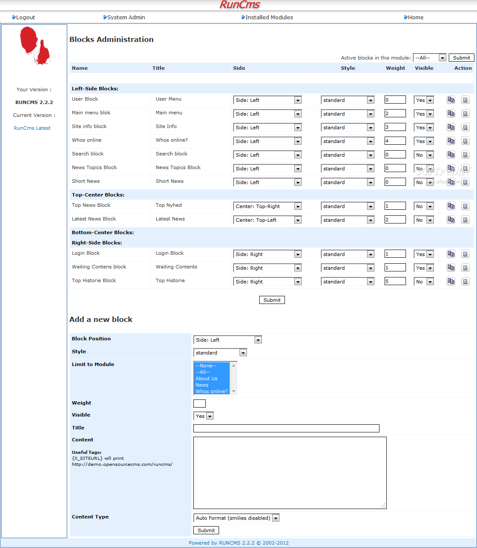Click the edit page icon for Top Historie Block
The image size is (477, 548).
(x=465, y=281)
